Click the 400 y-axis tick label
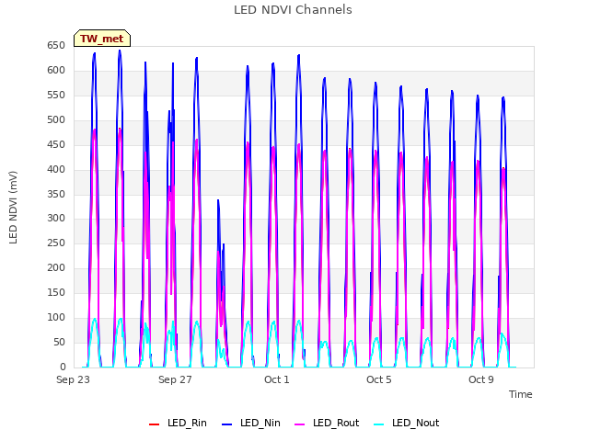This screenshot has height=441, width=589. pos(56,169)
